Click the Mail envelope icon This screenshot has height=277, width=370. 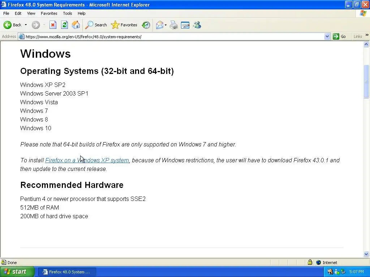[x=159, y=25]
